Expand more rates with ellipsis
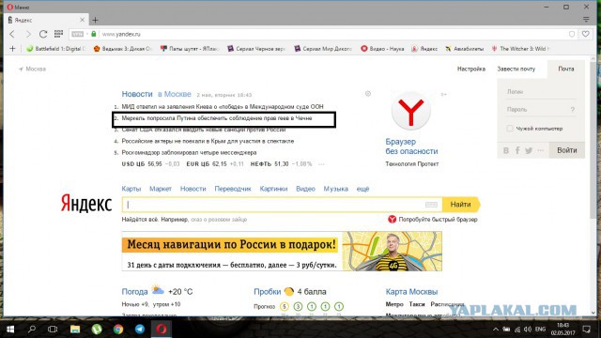 (x=321, y=164)
